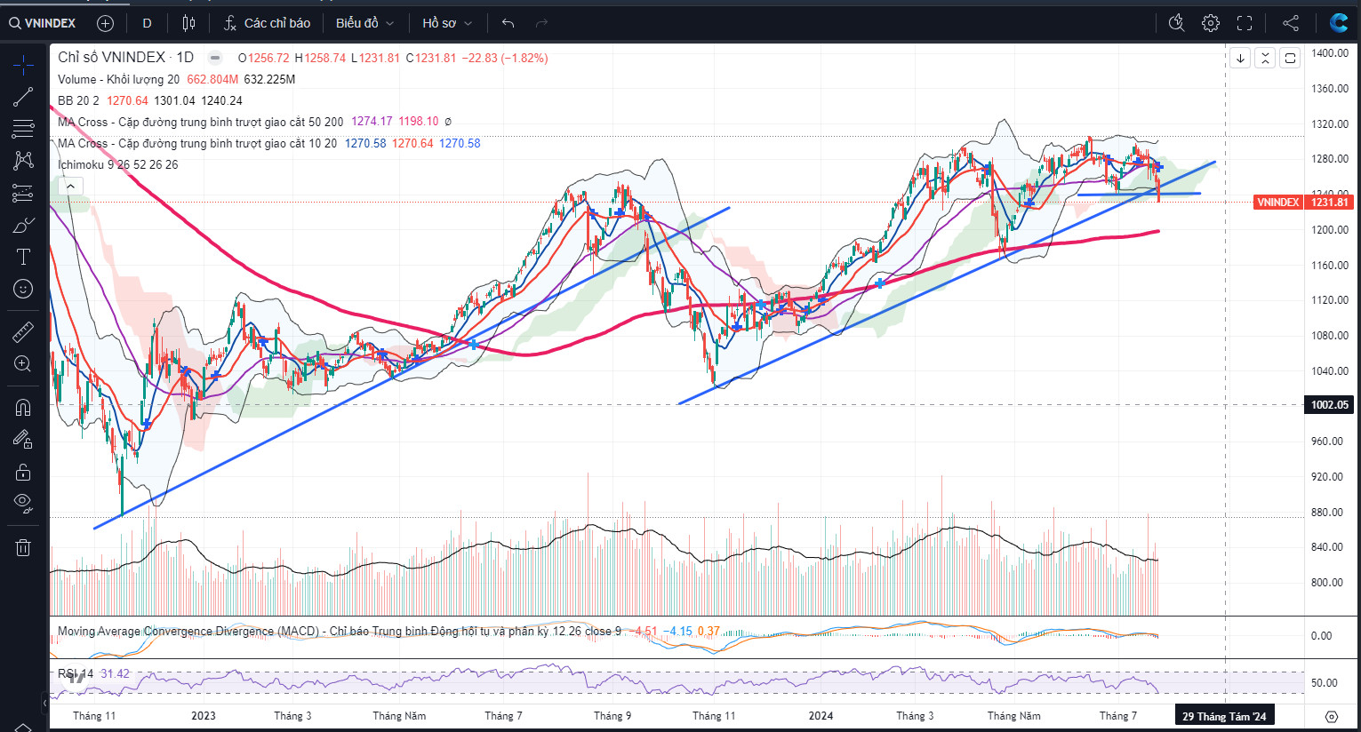Image resolution: width=1361 pixels, height=732 pixels.
Task: Click the 2024 time axis label
Action: point(821,716)
